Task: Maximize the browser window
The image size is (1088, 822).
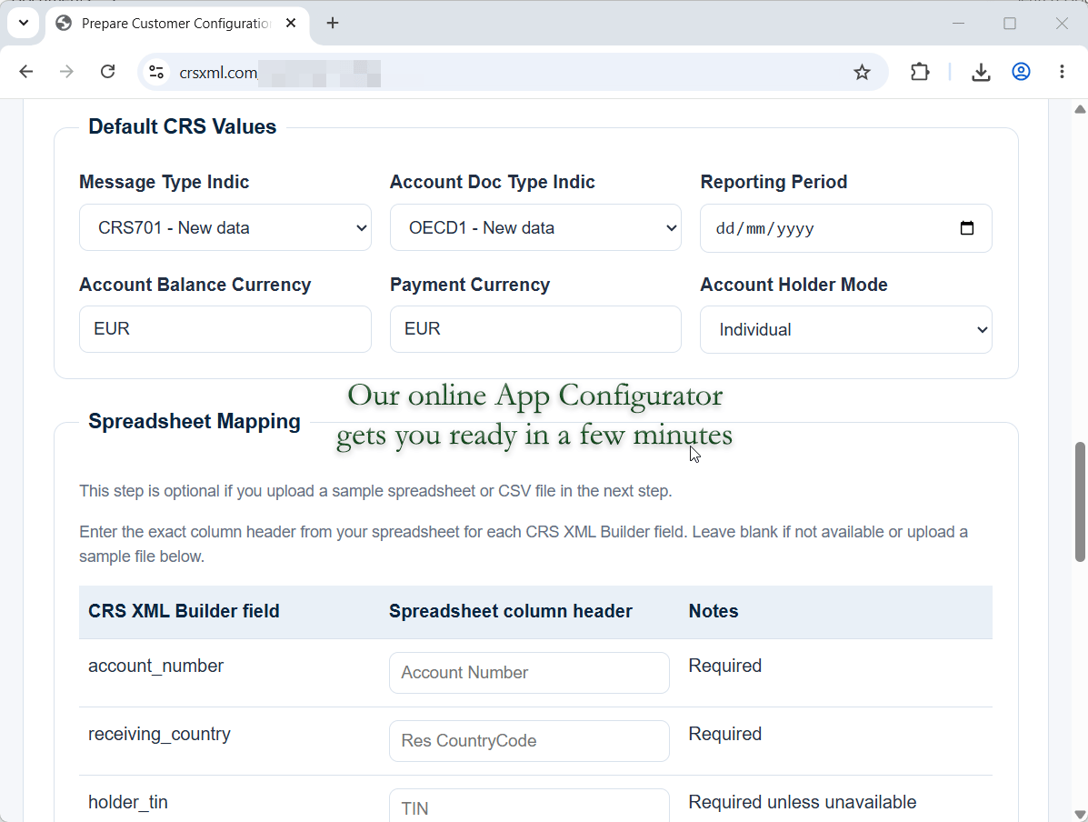Action: [1010, 23]
